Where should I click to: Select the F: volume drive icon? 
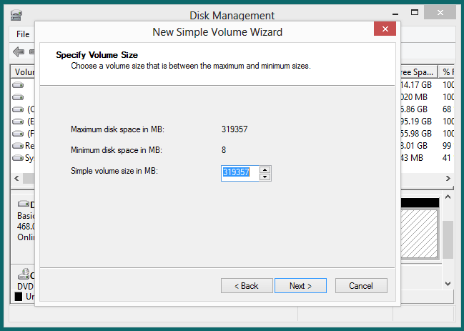(x=19, y=134)
